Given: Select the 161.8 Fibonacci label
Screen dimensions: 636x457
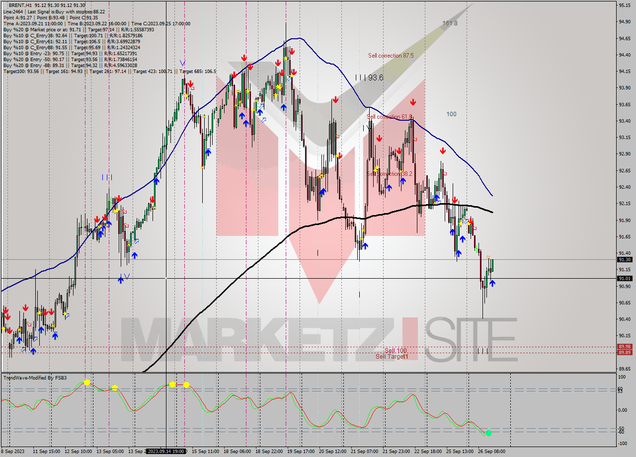Looking at the screenshot, I should pyautogui.click(x=450, y=23).
